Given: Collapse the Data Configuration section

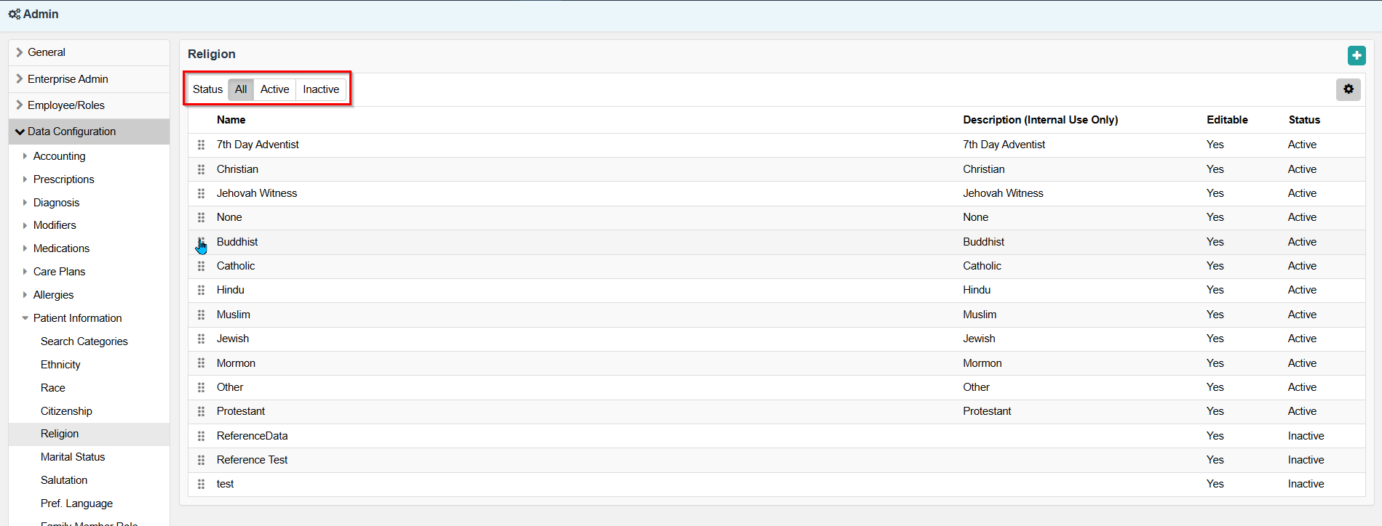Looking at the screenshot, I should (x=20, y=131).
